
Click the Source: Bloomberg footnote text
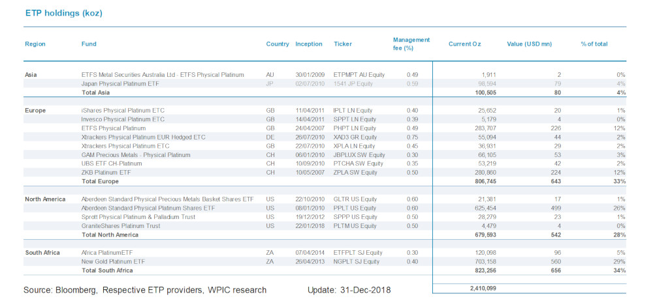click(145, 290)
